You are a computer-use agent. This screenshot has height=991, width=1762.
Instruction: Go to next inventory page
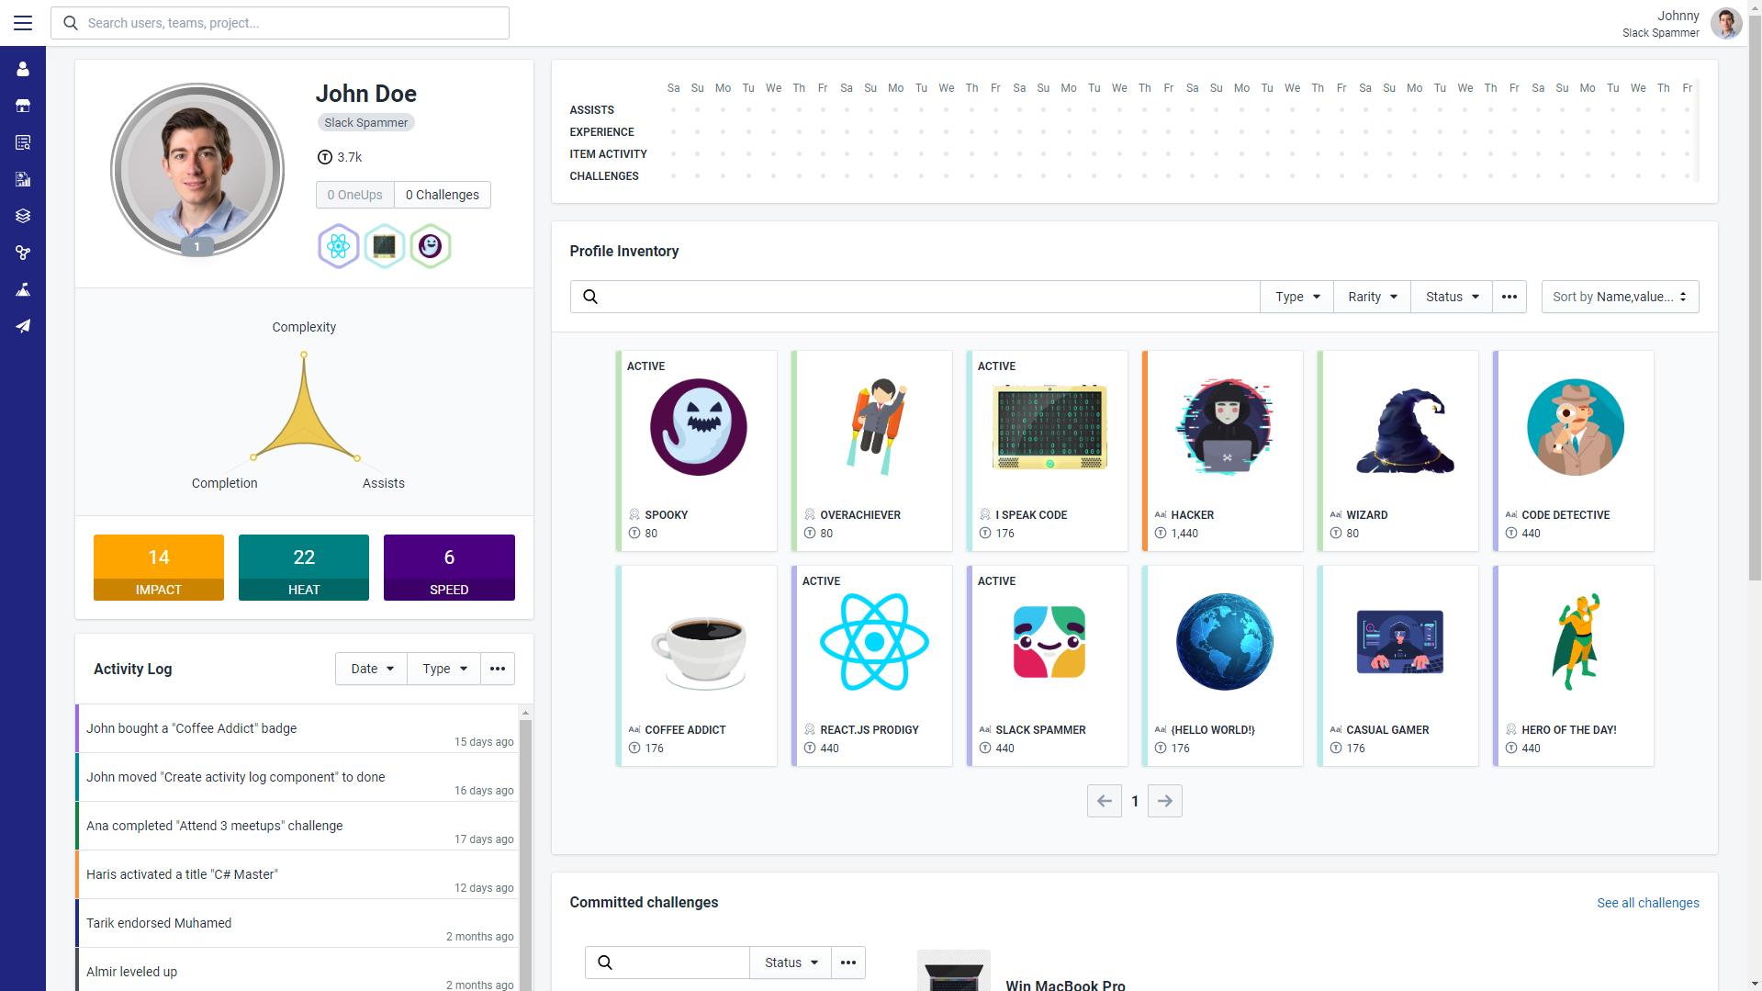pos(1165,801)
